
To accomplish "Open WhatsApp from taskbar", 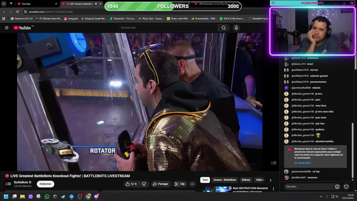I will (x=47, y=197).
